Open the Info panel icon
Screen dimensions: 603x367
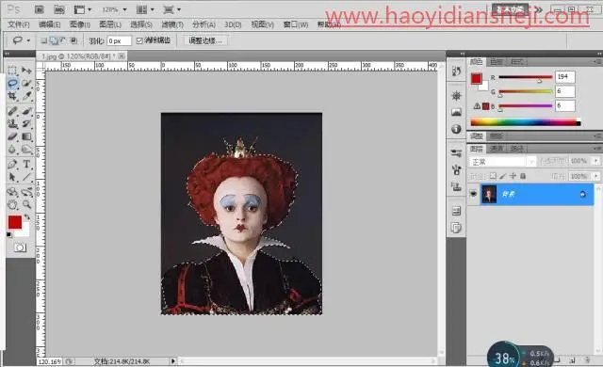[456, 129]
